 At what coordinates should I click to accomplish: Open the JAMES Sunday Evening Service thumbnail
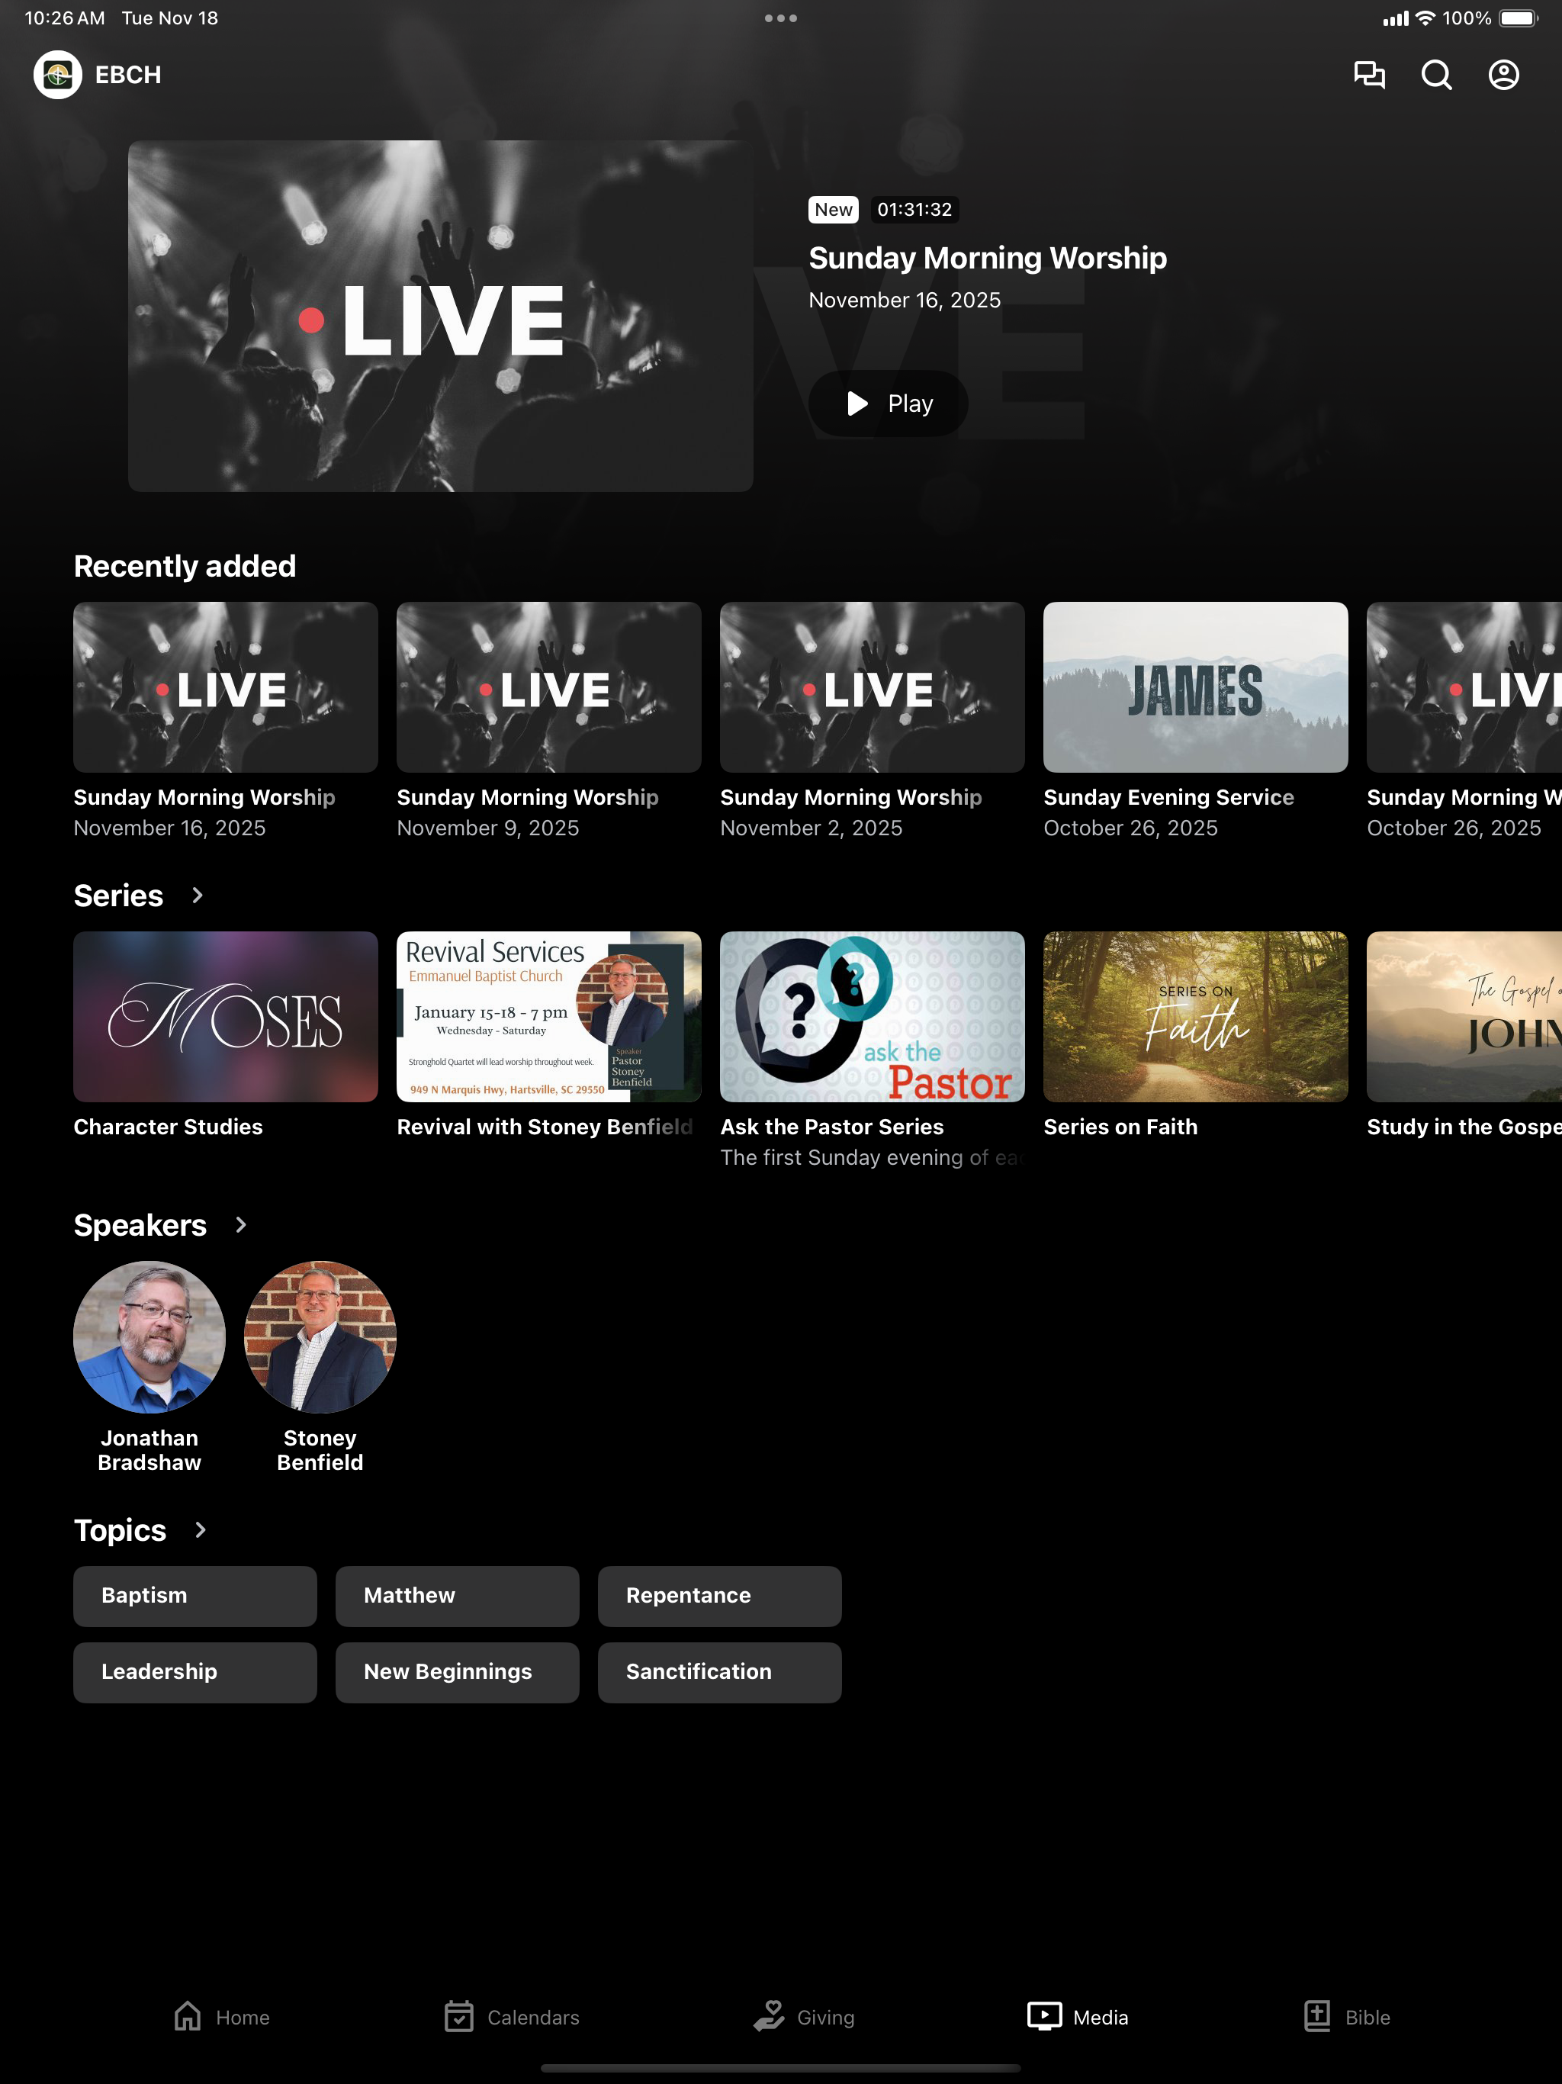(1194, 687)
